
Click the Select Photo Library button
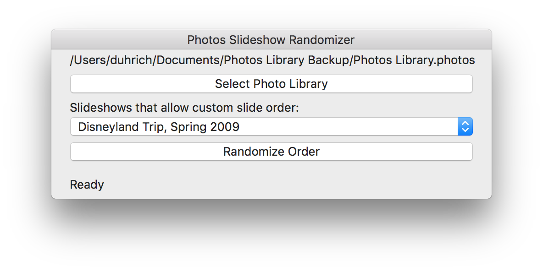pos(271,84)
